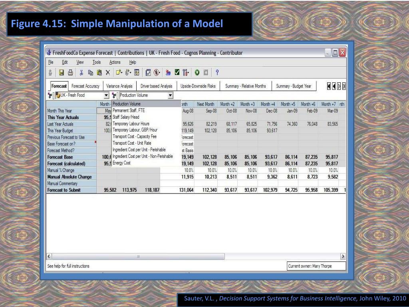Screen dimensions: 409x307
Task: Open the File menu
Action: pyautogui.click(x=51, y=62)
